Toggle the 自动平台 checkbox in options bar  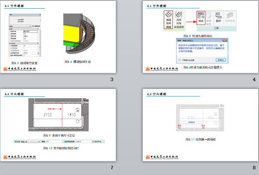pyautogui.click(x=93, y=141)
